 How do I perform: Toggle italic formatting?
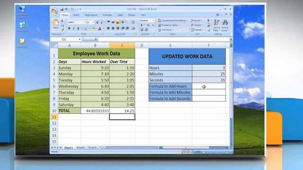74,28
